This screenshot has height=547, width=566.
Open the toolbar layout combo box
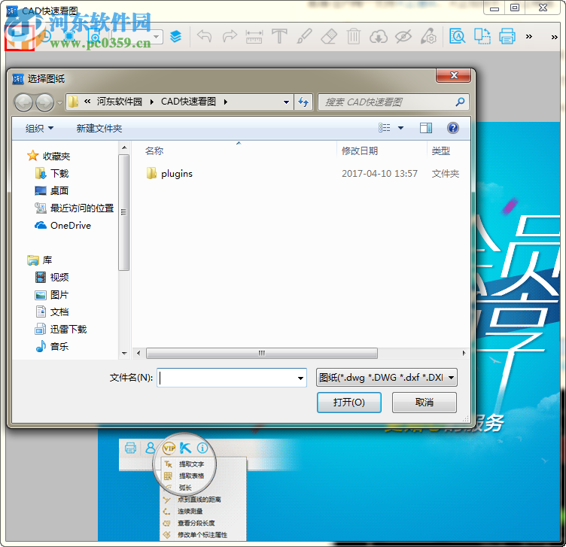pos(137,37)
